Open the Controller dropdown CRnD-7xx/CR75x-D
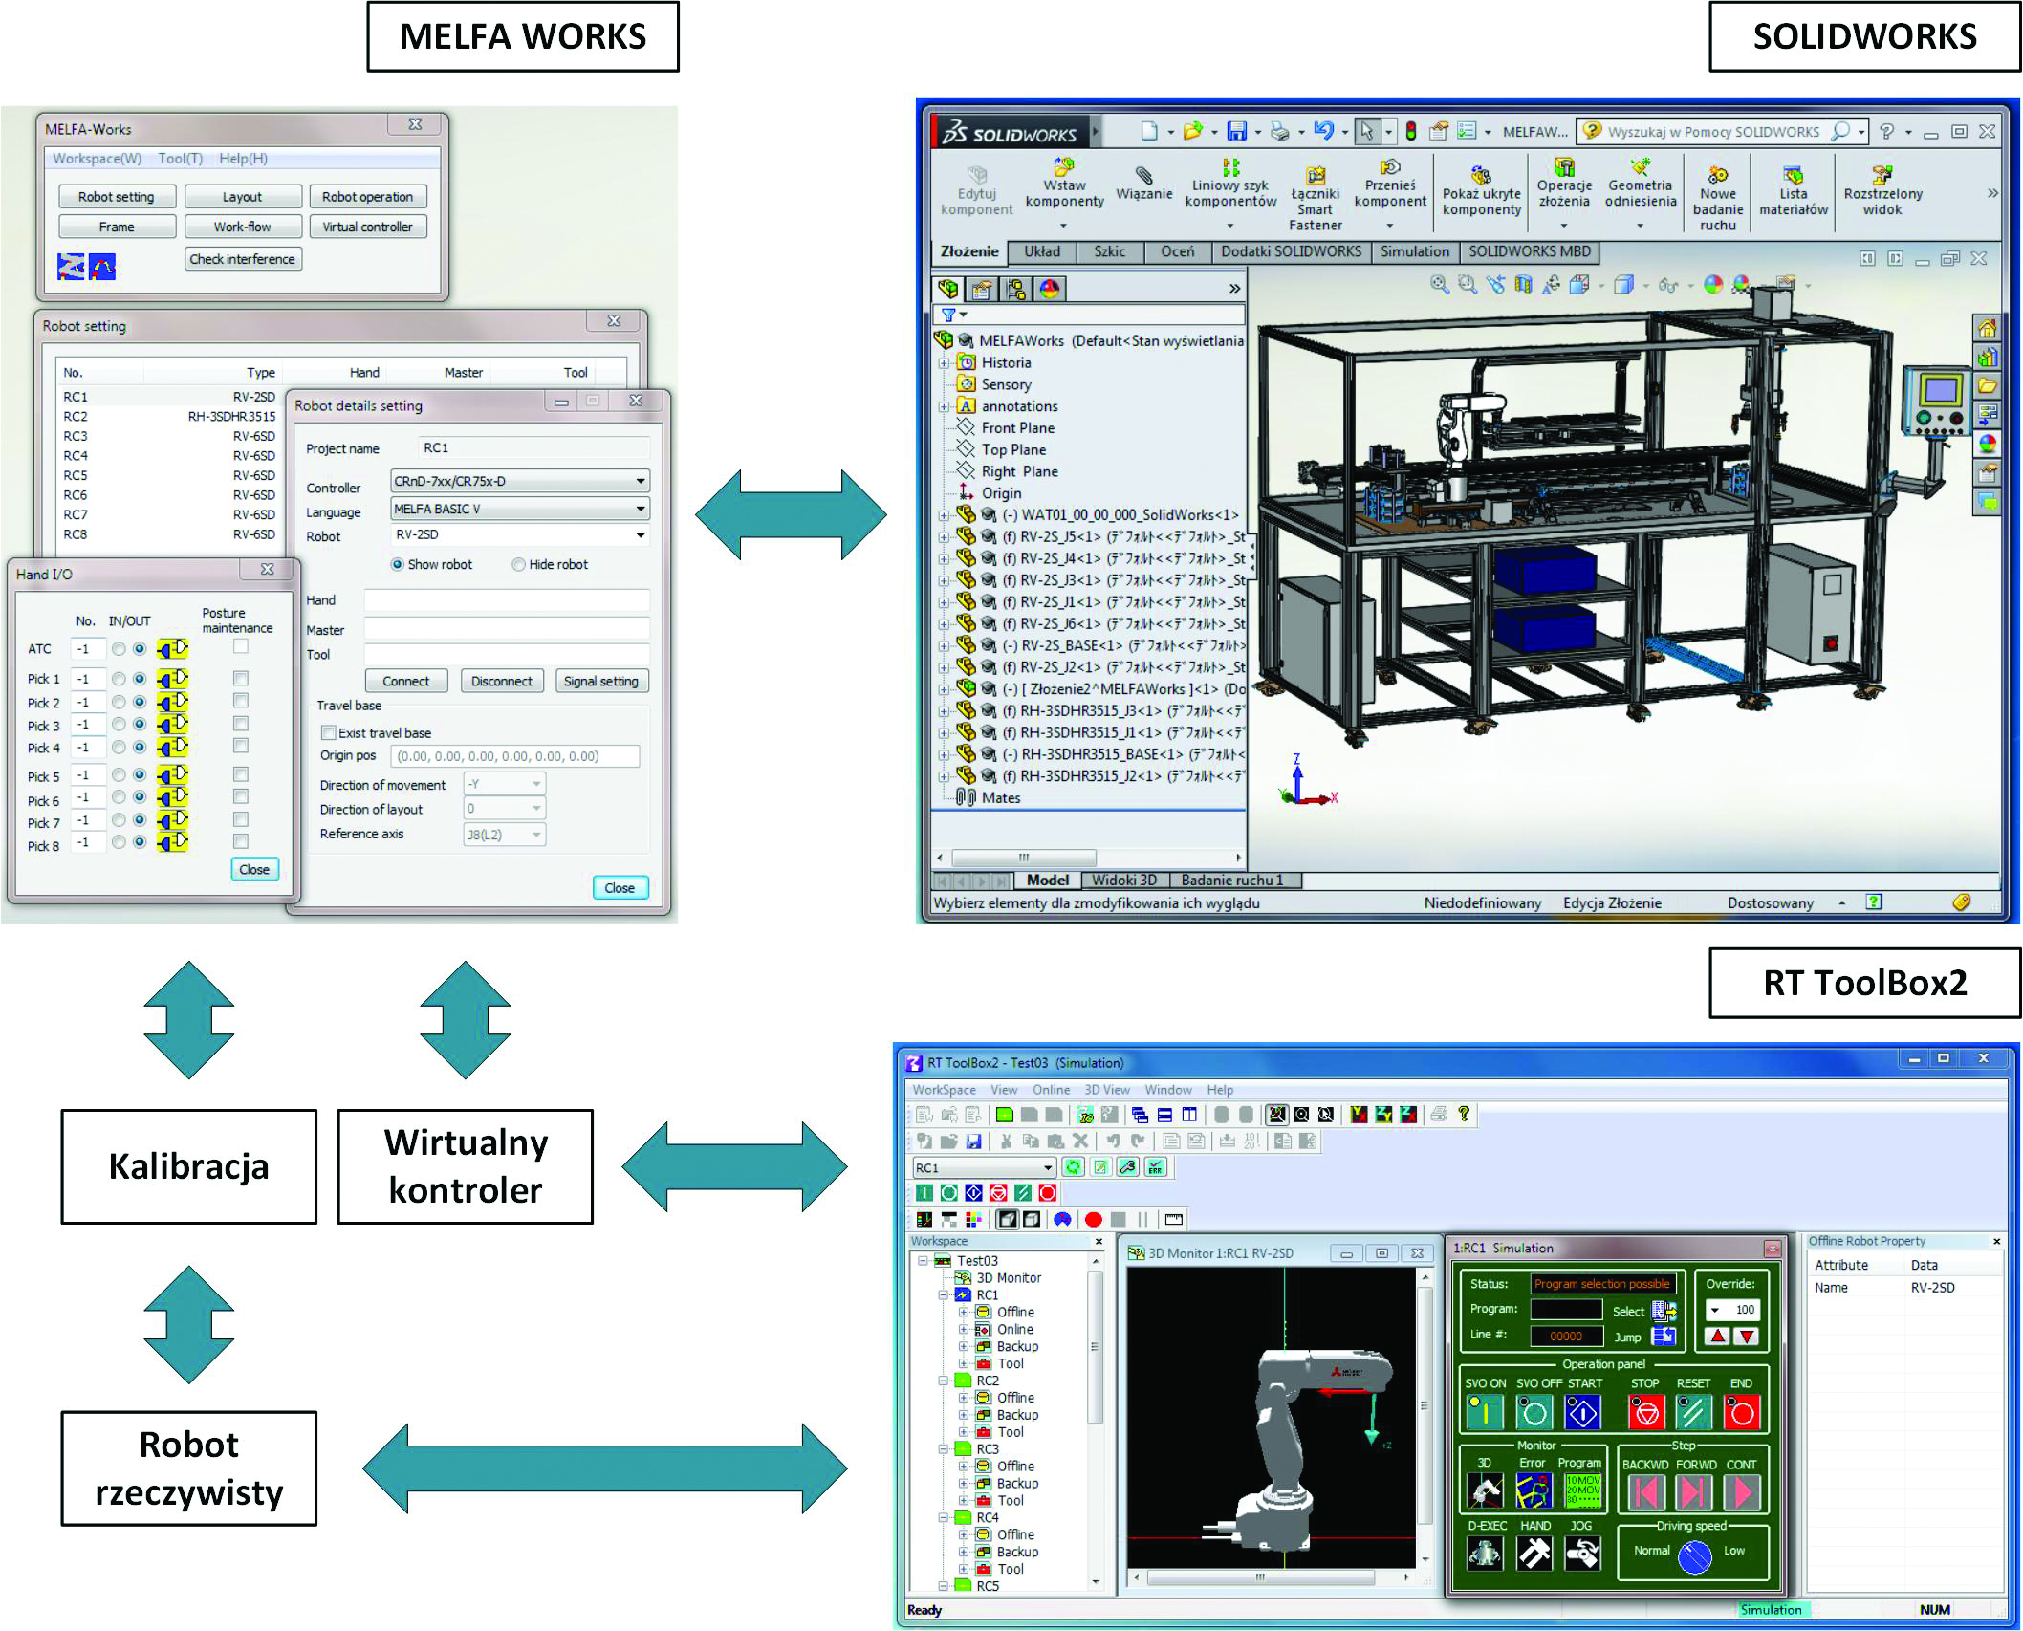The height and width of the screenshot is (1631, 2023). click(x=520, y=481)
